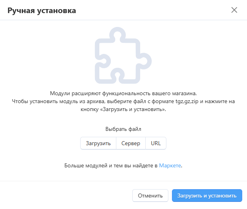Screen dimensions: 247x209
Task: Click the blue Загрузить и установить button
Action: pyautogui.click(x=207, y=196)
